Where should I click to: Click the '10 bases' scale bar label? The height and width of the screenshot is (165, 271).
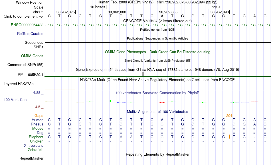(98, 7)
